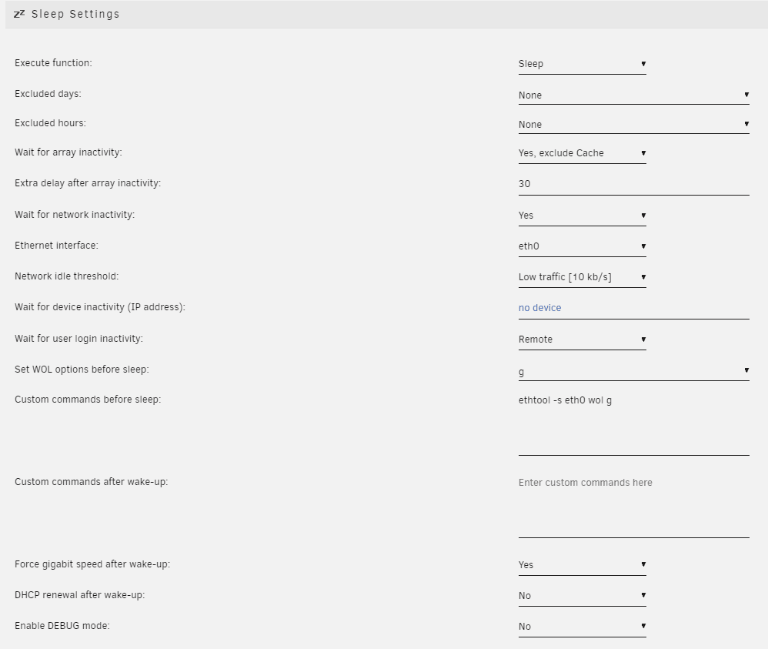Open the Network idle threshold dropdown

point(583,277)
